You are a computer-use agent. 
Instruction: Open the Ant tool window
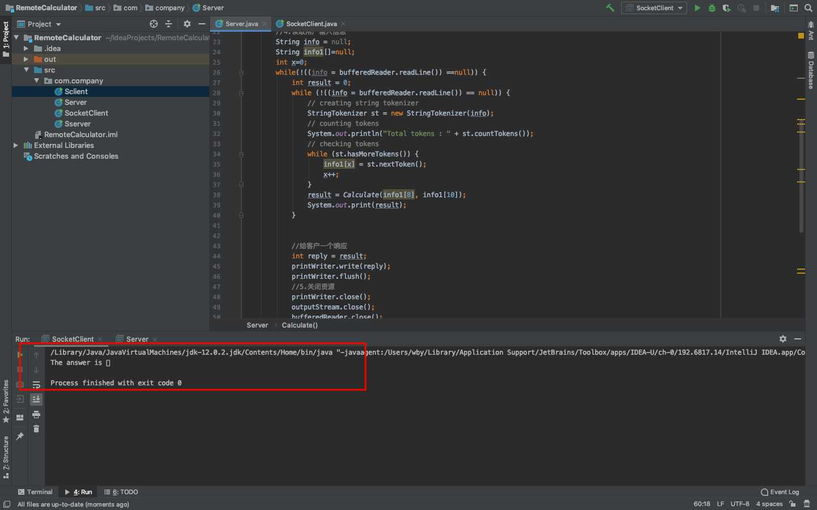point(811,31)
